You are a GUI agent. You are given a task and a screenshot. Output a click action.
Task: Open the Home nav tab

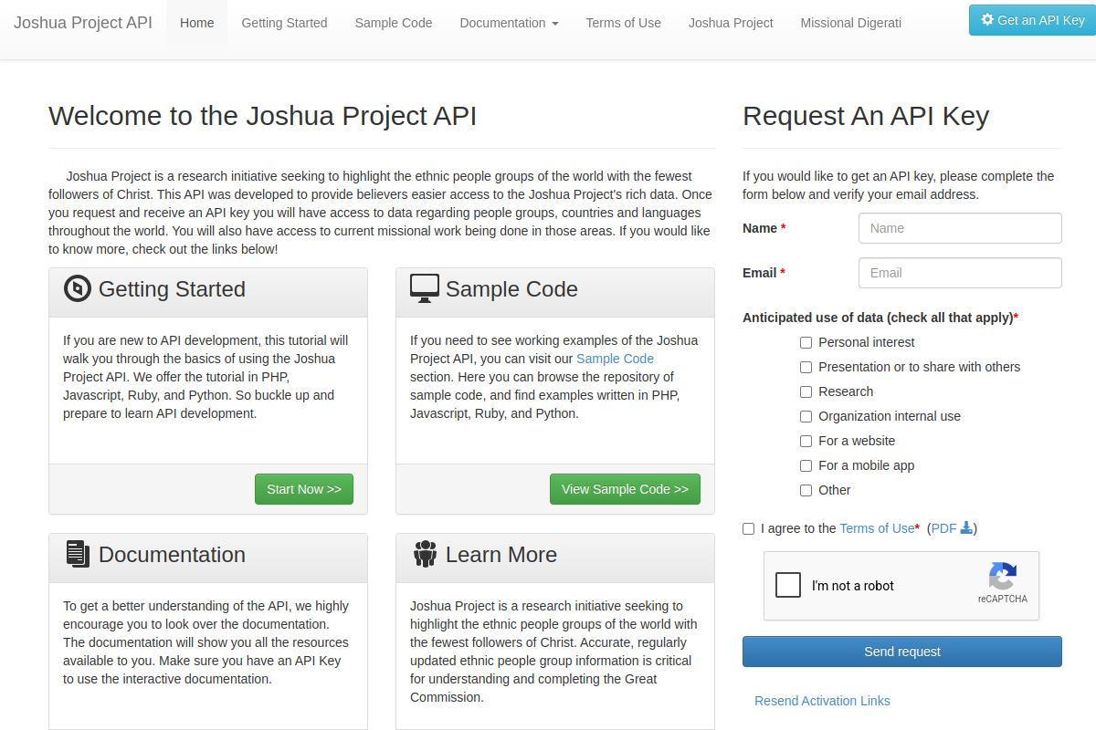[x=197, y=23]
